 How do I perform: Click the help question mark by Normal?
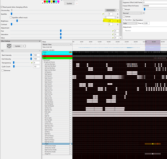[144, 13]
